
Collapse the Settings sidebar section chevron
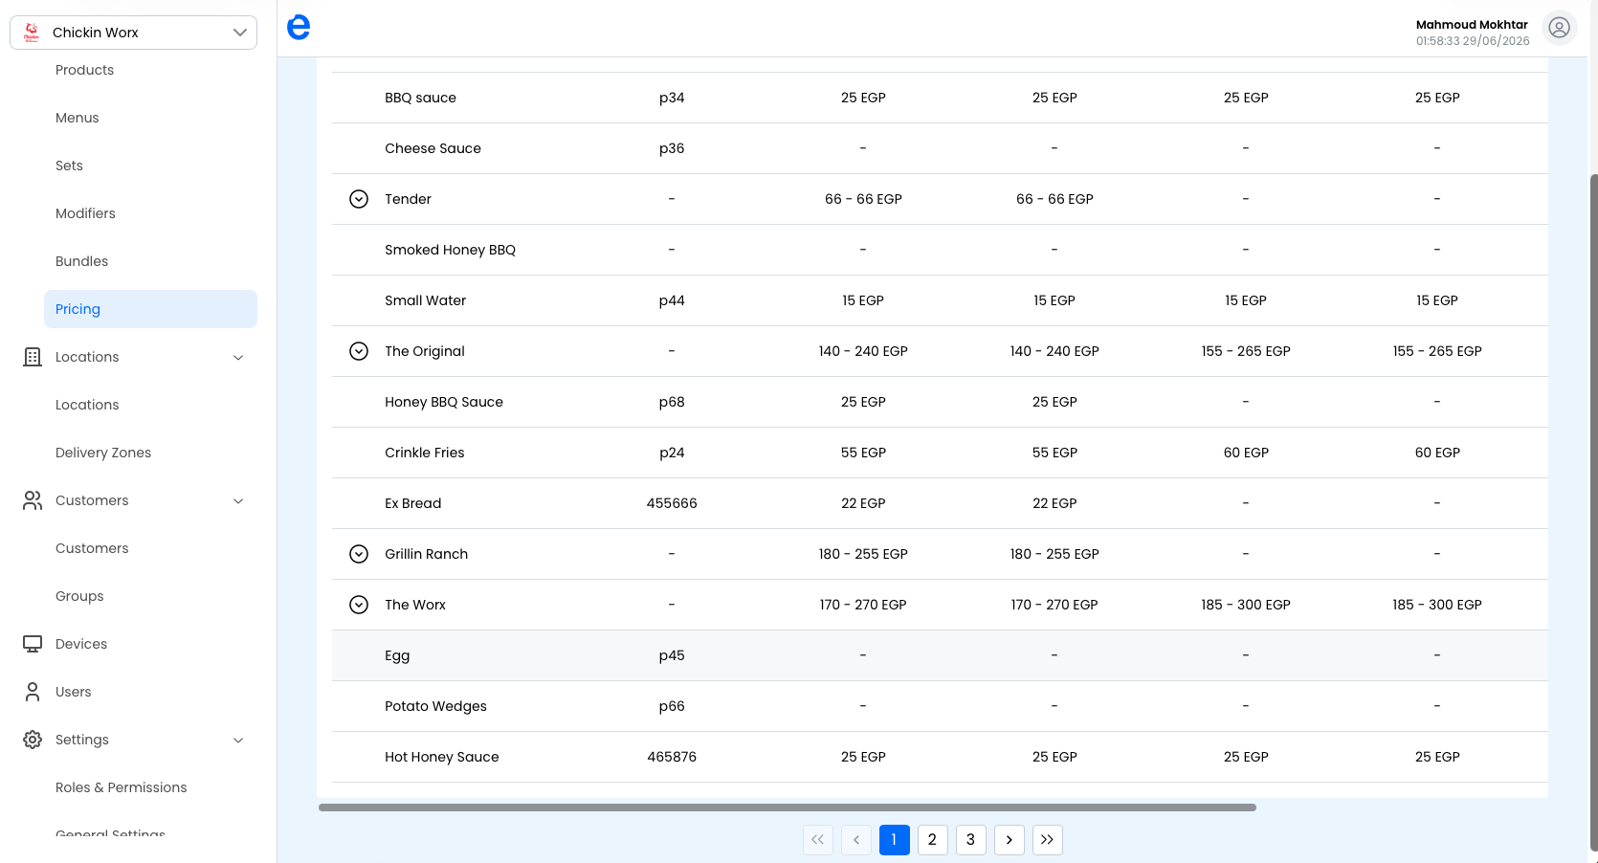click(238, 741)
